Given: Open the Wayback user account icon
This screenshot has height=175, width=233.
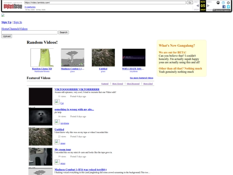Looking at the screenshot, I should [x=218, y=3].
